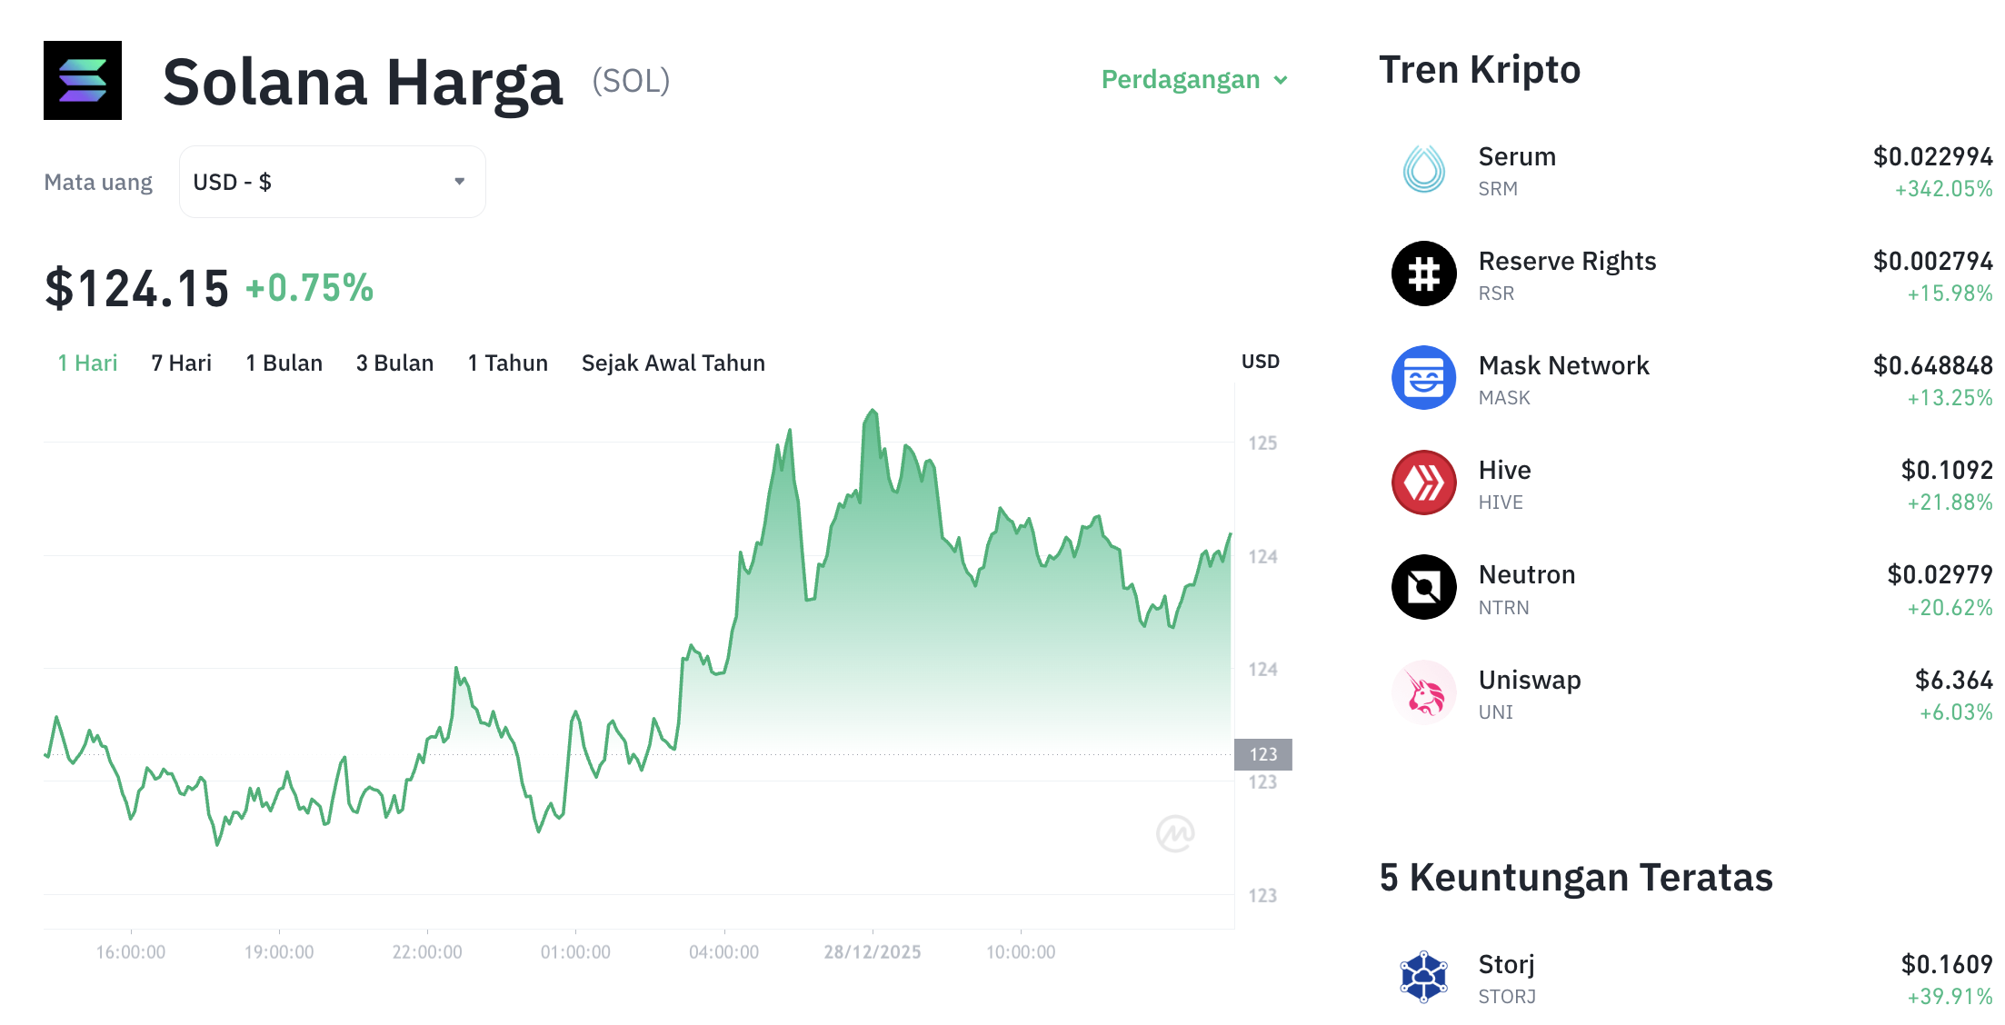Click the currency selector chevron arrow
The width and height of the screenshot is (2005, 1025).
pos(460,181)
